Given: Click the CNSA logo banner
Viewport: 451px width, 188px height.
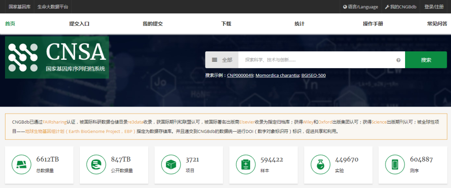Looking at the screenshot, I should (x=57, y=57).
